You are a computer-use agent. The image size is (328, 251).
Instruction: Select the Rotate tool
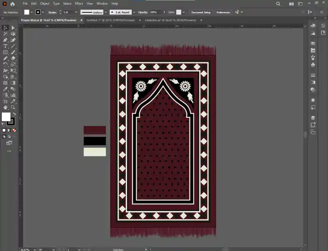pos(6,64)
